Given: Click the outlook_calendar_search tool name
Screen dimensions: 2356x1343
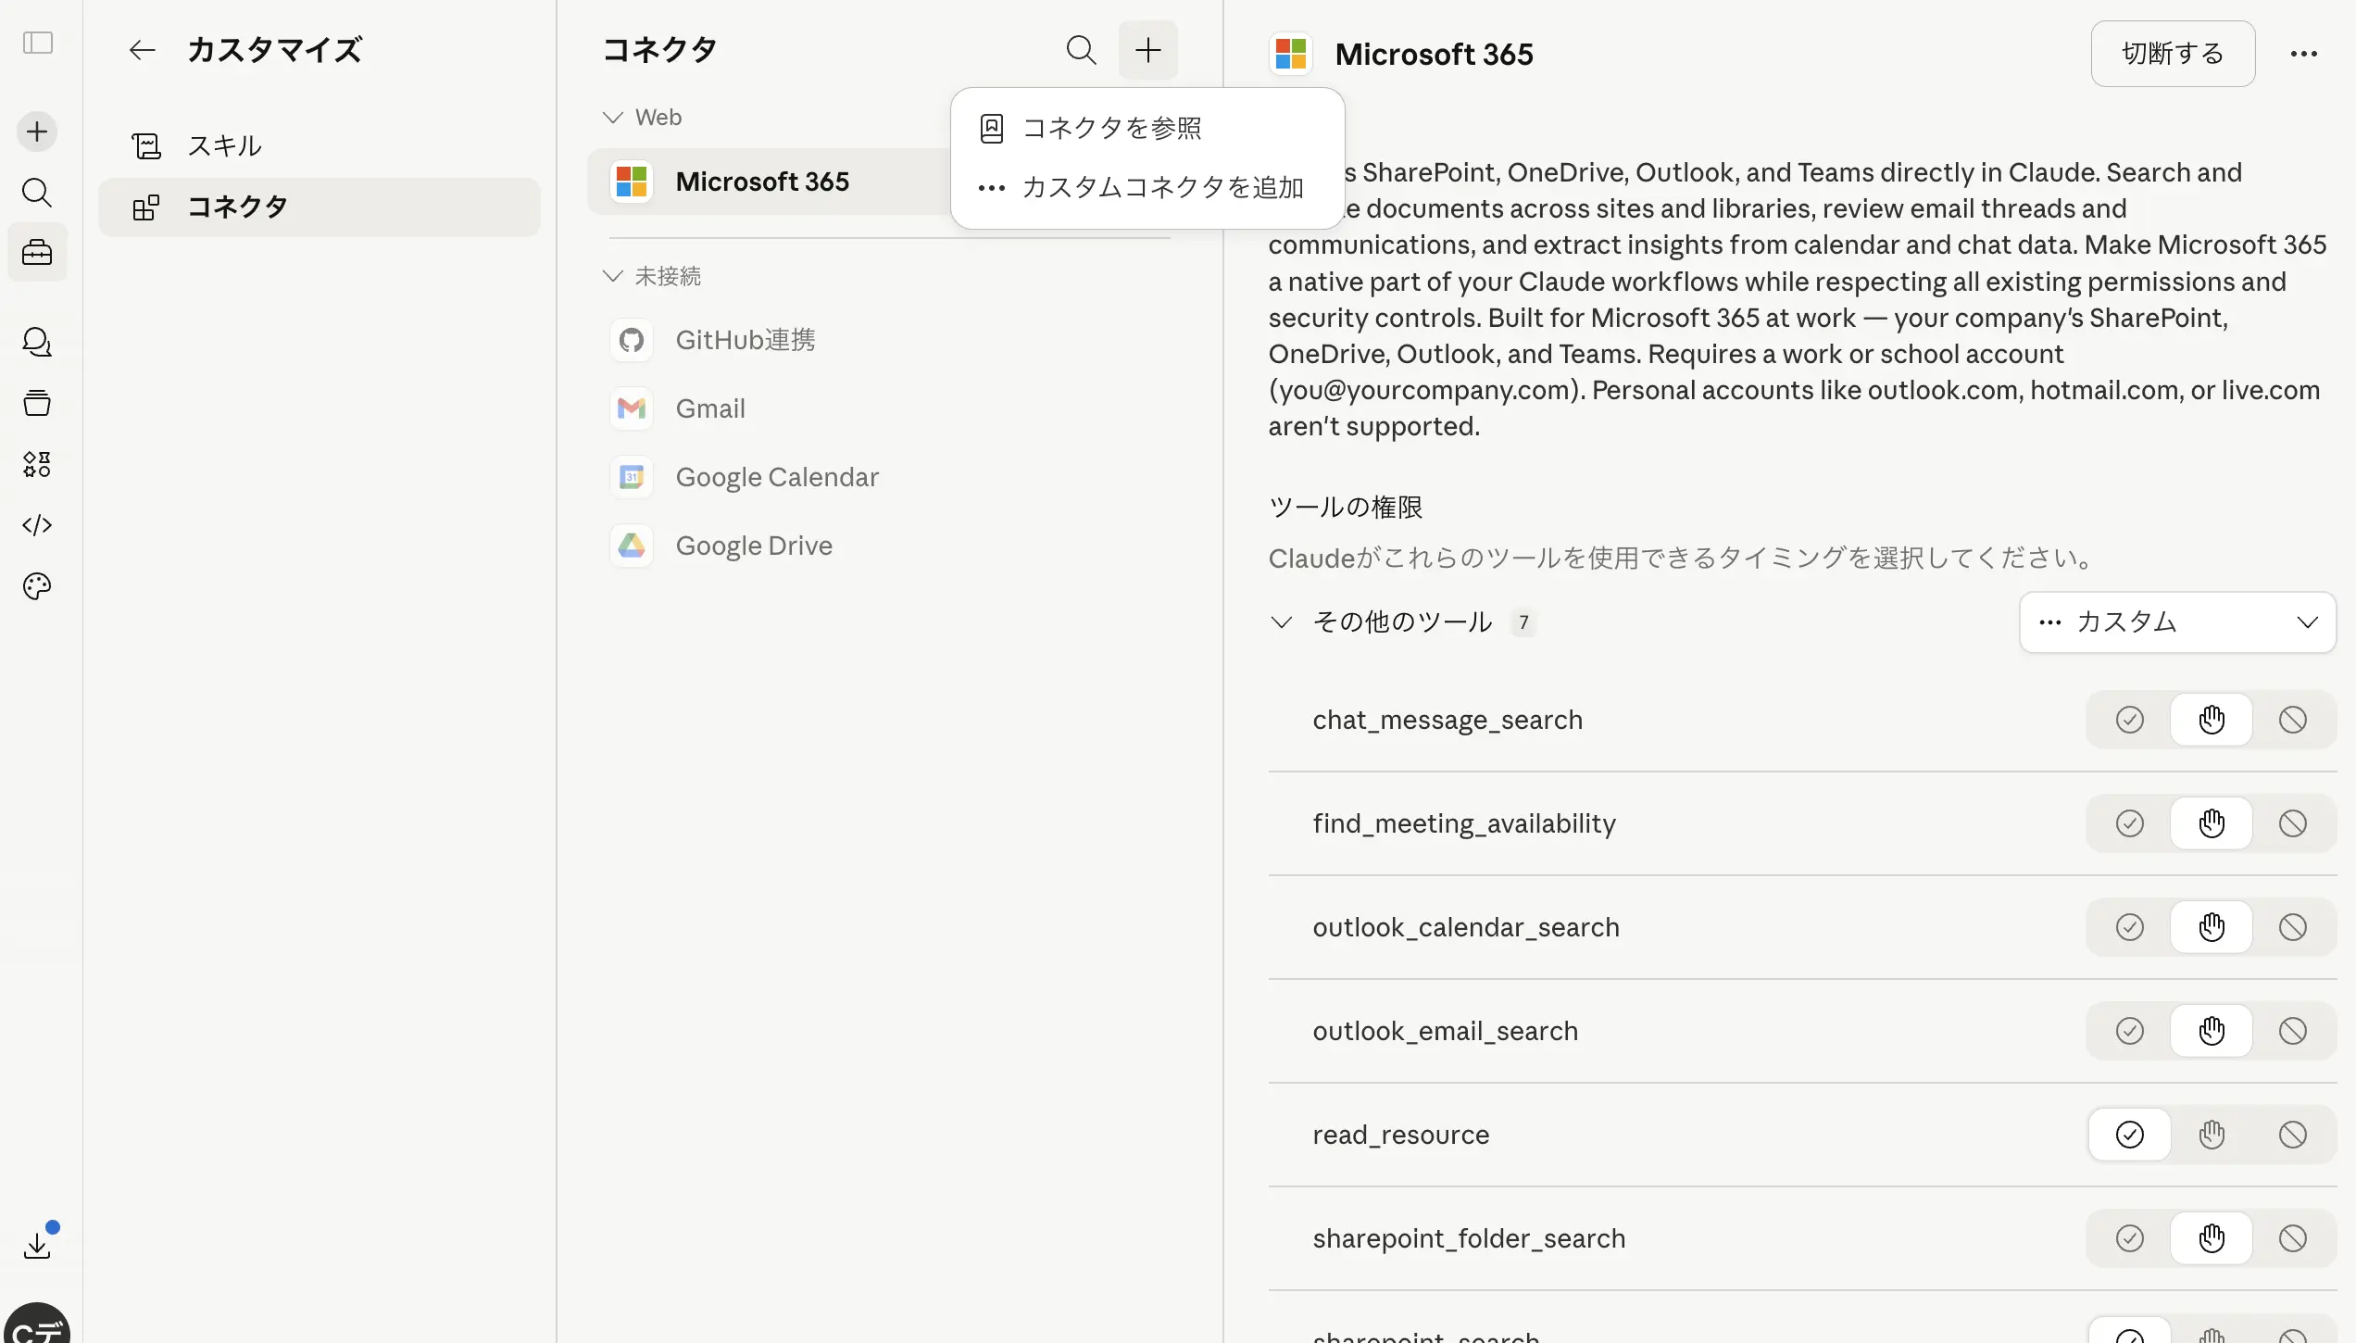Looking at the screenshot, I should point(1466,927).
